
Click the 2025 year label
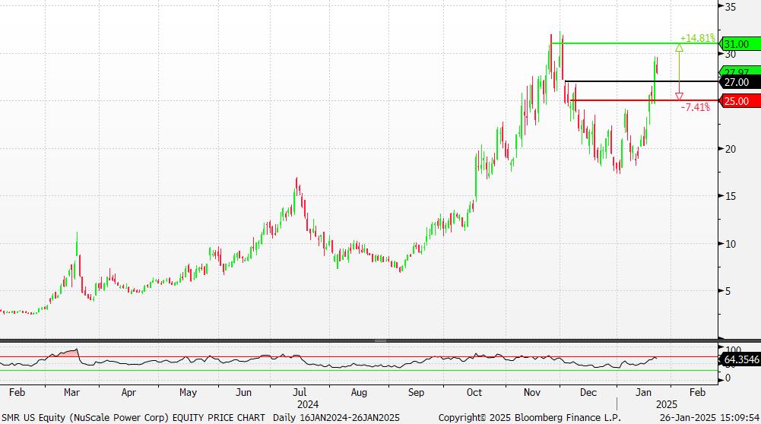[667, 404]
